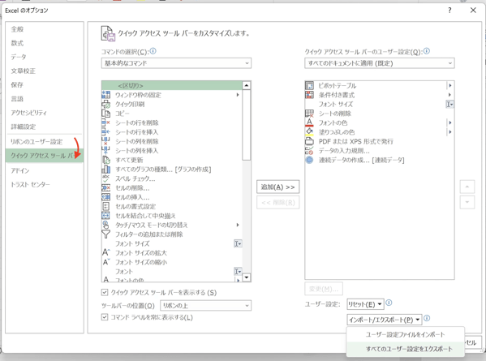Click the 追加(A) >> button
The image size is (486, 361).
(278, 187)
